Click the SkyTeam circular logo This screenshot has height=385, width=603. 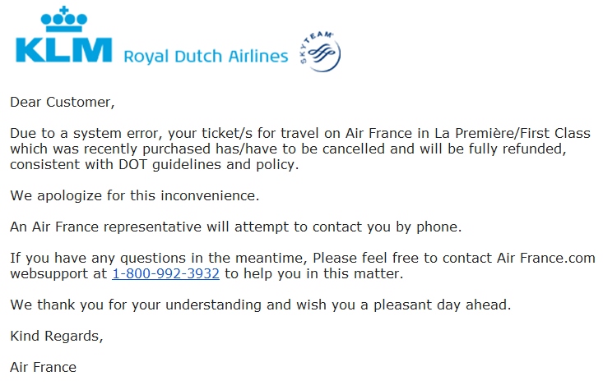click(320, 53)
